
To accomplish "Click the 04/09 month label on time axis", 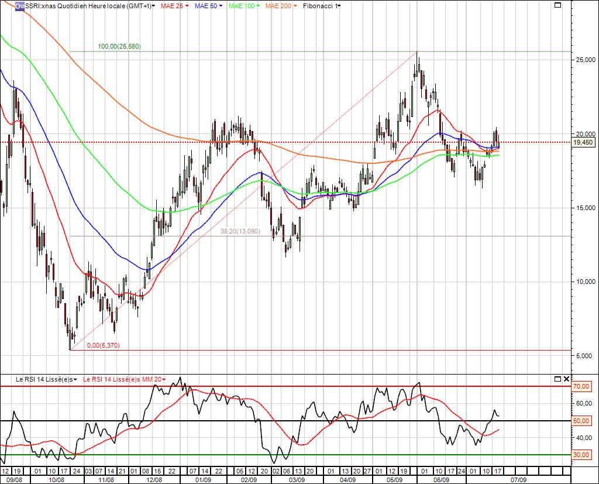I will tap(347, 480).
